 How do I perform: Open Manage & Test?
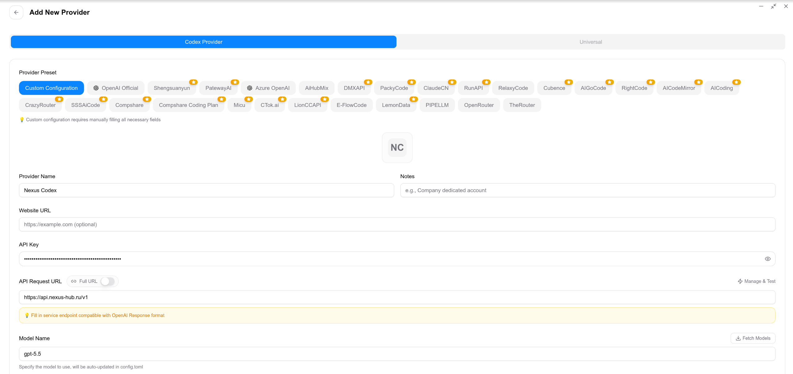756,281
